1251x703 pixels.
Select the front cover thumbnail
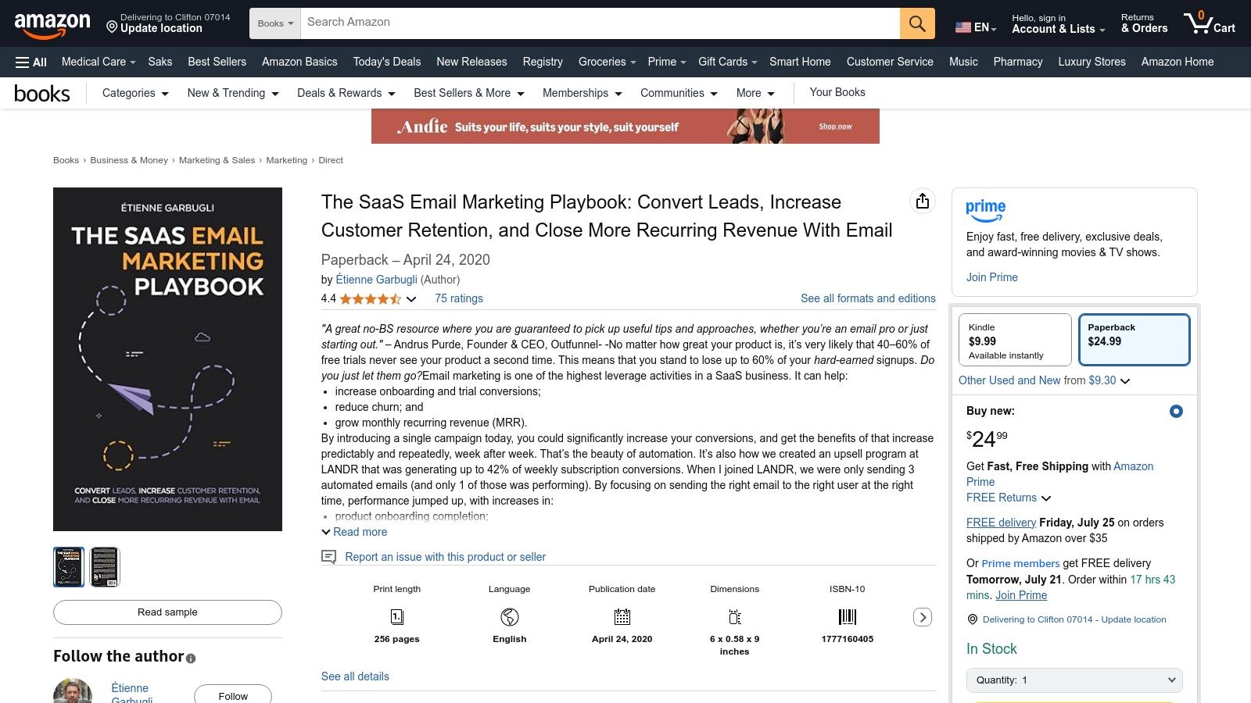69,567
